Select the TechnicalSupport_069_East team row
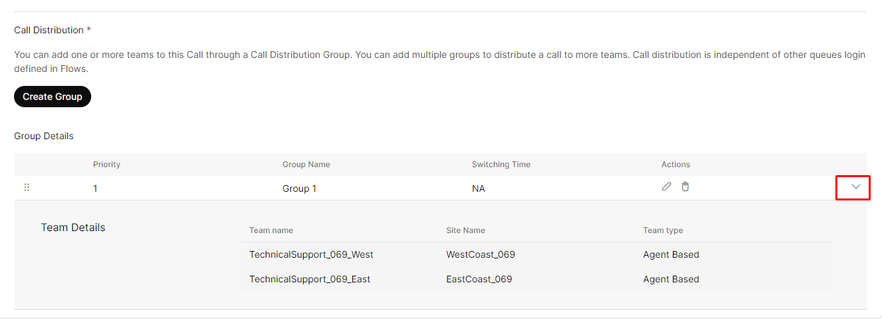This screenshot has width=882, height=319. 536,279
